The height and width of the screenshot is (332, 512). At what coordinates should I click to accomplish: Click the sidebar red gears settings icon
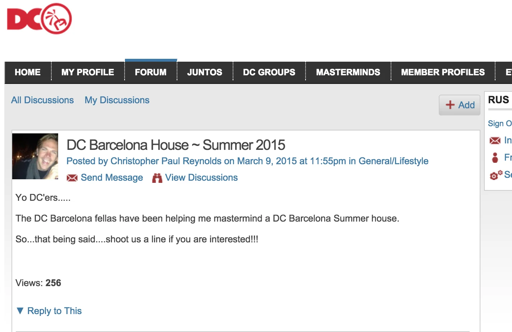tap(496, 175)
